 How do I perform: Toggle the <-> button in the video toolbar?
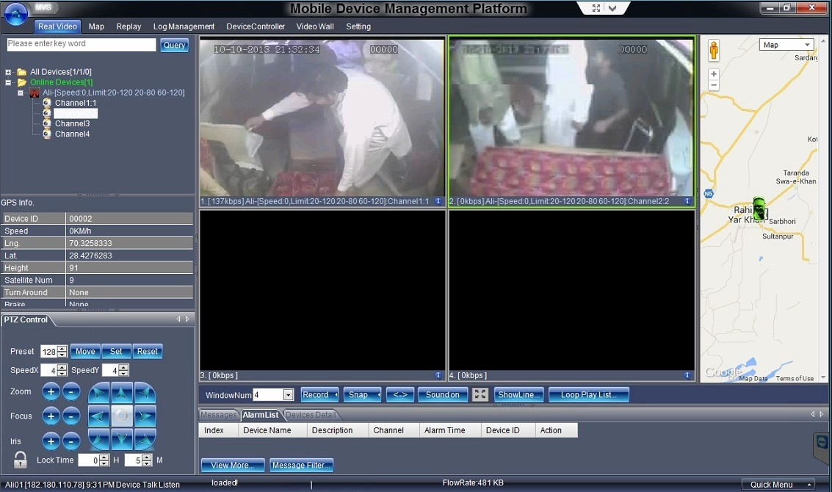pyautogui.click(x=399, y=394)
